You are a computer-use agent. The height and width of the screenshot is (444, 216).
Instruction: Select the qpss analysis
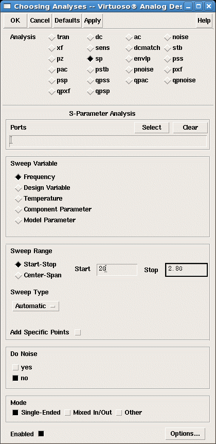tap(91, 81)
